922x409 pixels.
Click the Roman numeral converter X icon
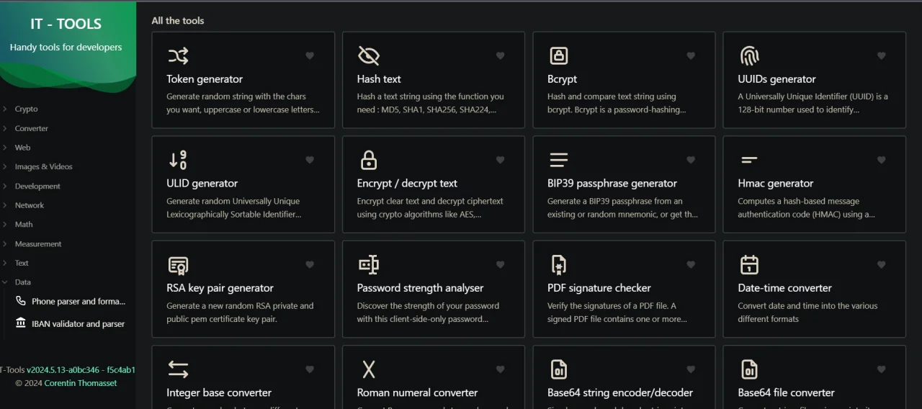coord(368,369)
